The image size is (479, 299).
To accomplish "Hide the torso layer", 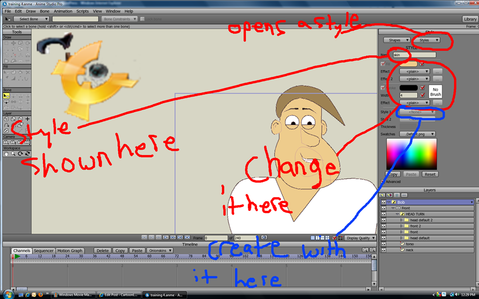I will (x=383, y=244).
